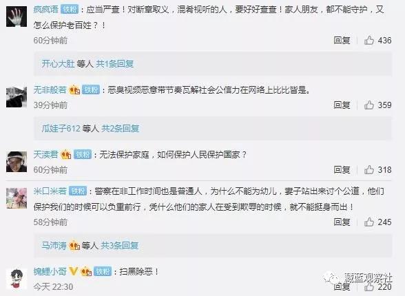Click 马沛涛's member badge in reply box
Image resolution: width=405 pixels, height=296 pixels.
pyautogui.click(x=74, y=246)
